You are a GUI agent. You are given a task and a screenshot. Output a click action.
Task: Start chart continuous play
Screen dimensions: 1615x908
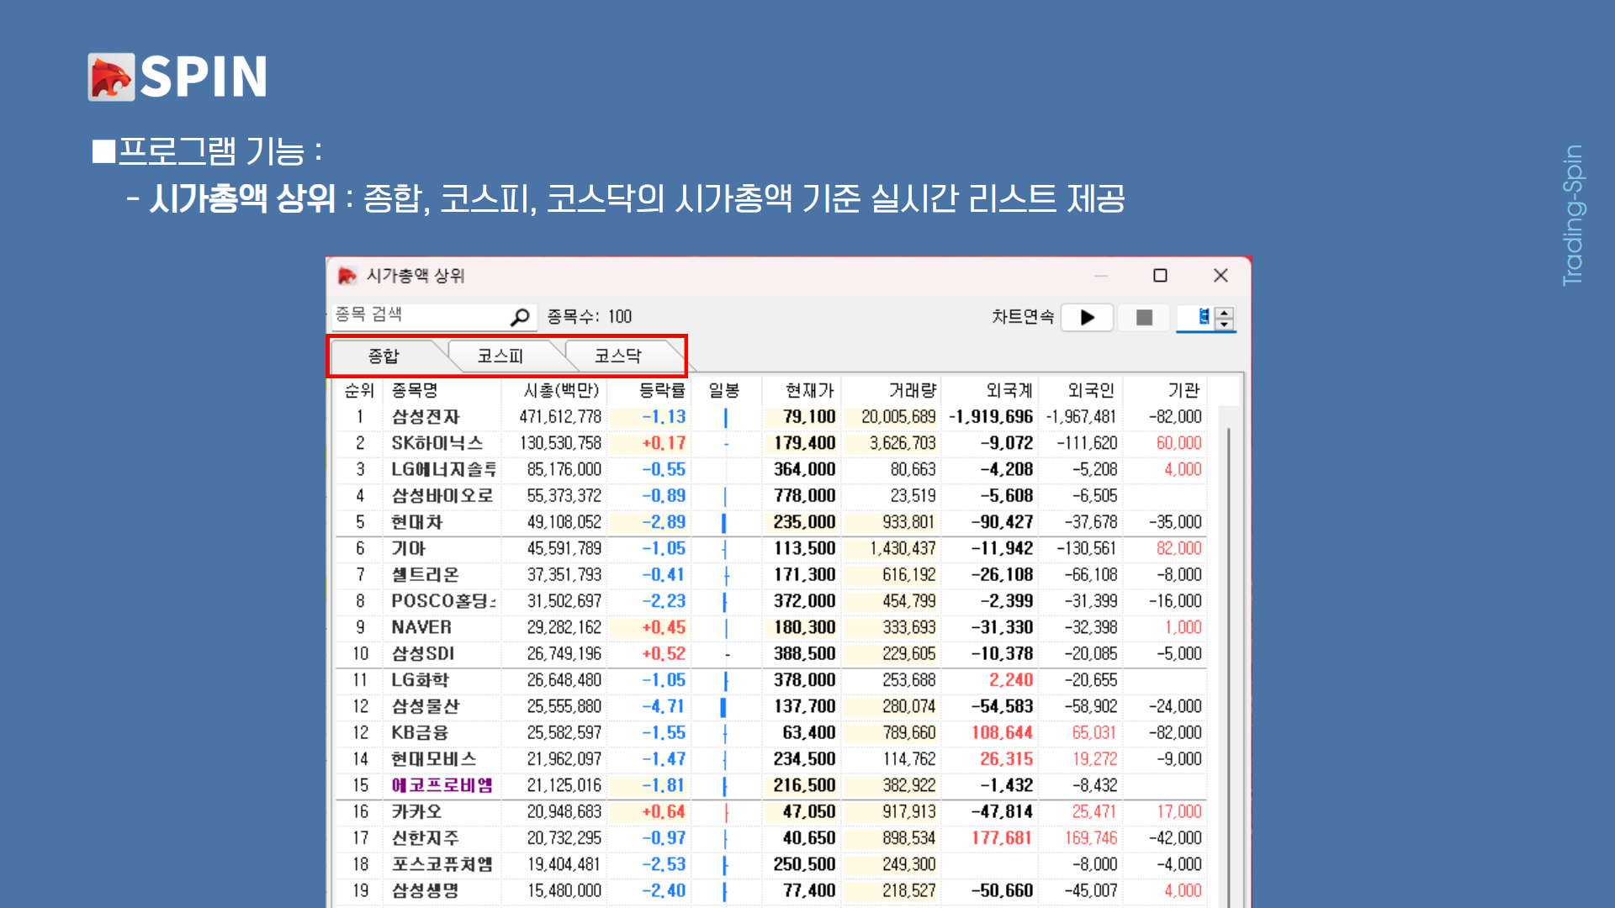click(1088, 317)
